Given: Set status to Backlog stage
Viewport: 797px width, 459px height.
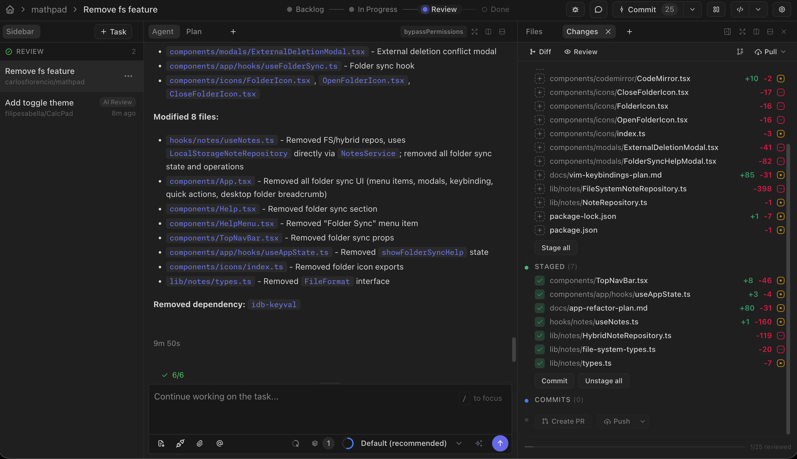Looking at the screenshot, I should pos(306,9).
